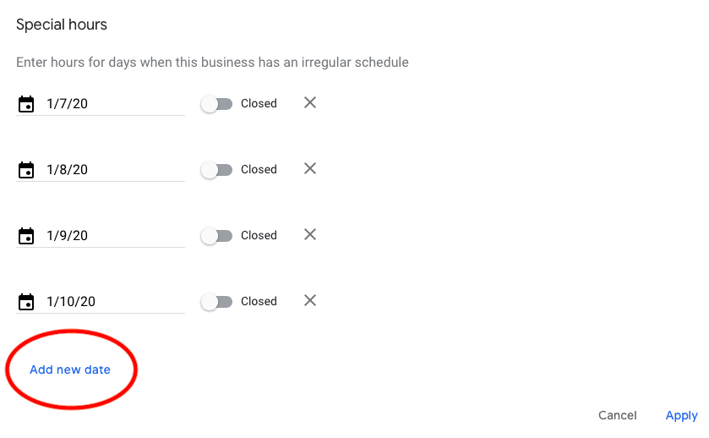Image resolution: width=709 pixels, height=438 pixels.
Task: Click the calendar icon beside 1/7/20
Action: coord(26,104)
